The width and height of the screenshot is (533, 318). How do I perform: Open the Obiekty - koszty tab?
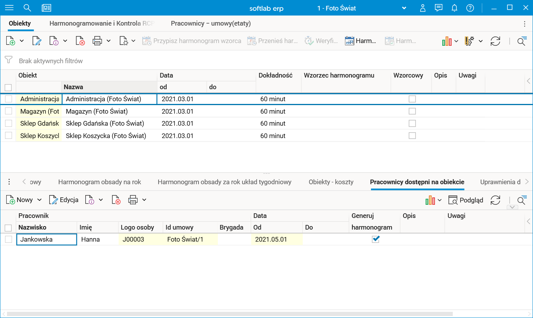tap(331, 182)
